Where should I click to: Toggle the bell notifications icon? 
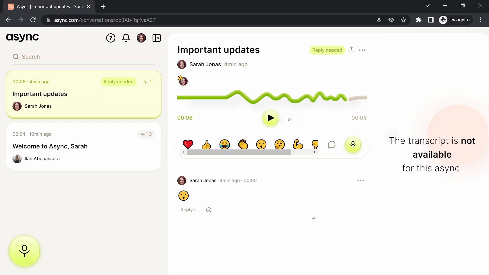126,38
